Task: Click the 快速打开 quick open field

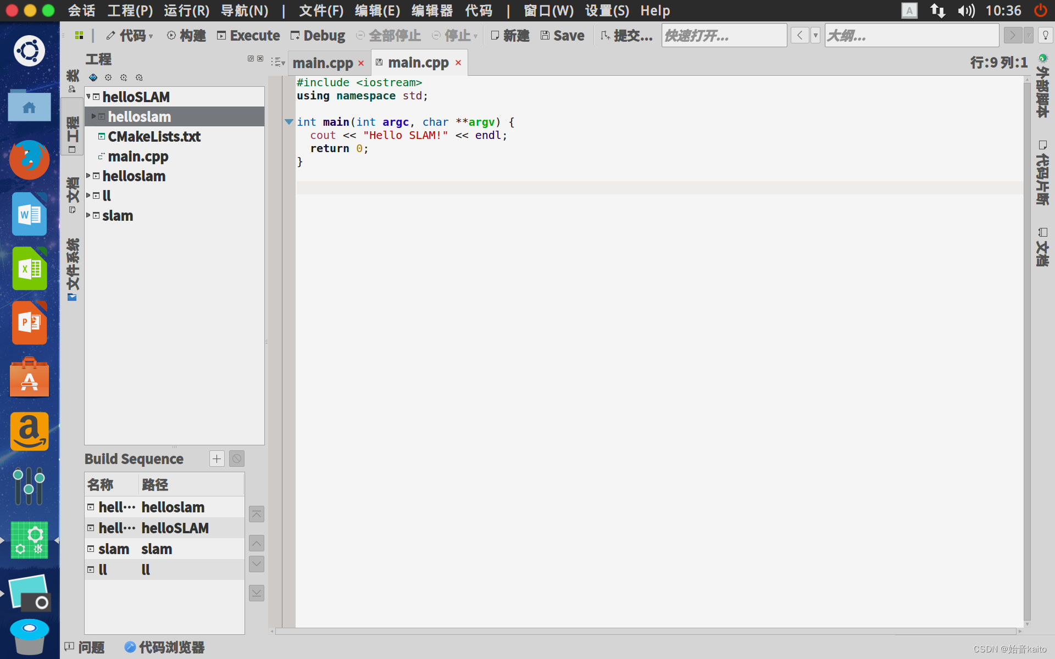Action: click(x=724, y=36)
